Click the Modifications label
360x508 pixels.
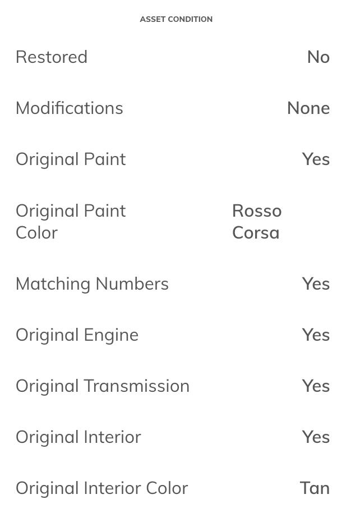(70, 108)
